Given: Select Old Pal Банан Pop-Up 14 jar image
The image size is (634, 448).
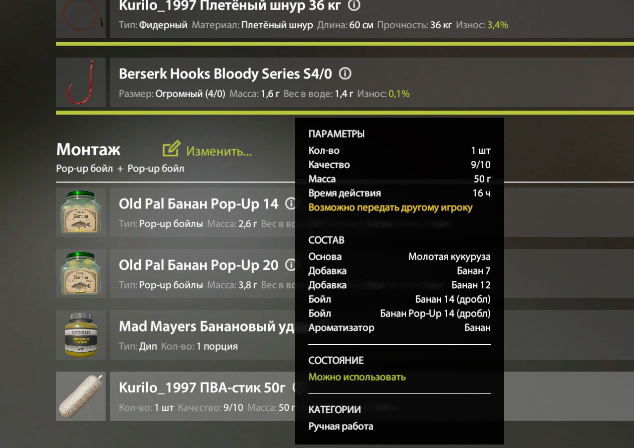Looking at the screenshot, I should coord(81,212).
